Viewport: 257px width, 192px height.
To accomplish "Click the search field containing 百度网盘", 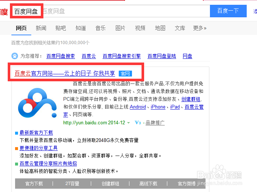I will point(110,11).
